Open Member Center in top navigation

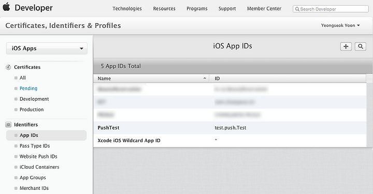264,9
